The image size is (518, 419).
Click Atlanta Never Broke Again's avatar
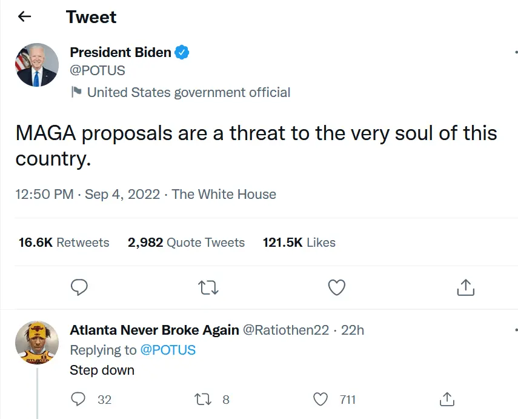pos(36,342)
